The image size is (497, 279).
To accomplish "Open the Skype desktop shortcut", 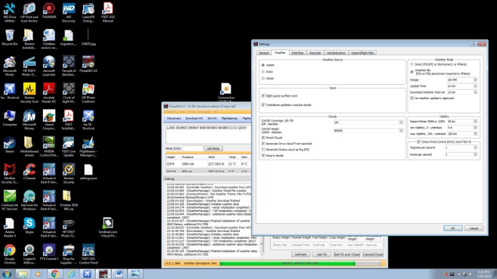I will pos(29,225).
